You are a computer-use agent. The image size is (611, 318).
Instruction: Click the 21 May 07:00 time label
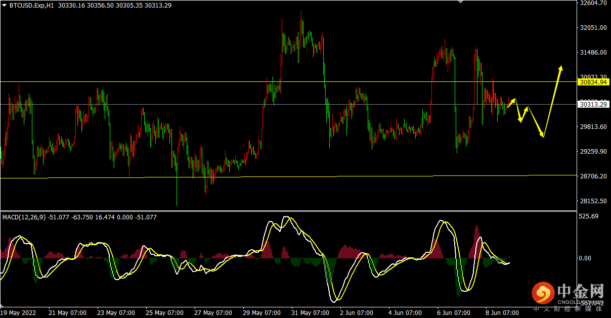[67, 313]
